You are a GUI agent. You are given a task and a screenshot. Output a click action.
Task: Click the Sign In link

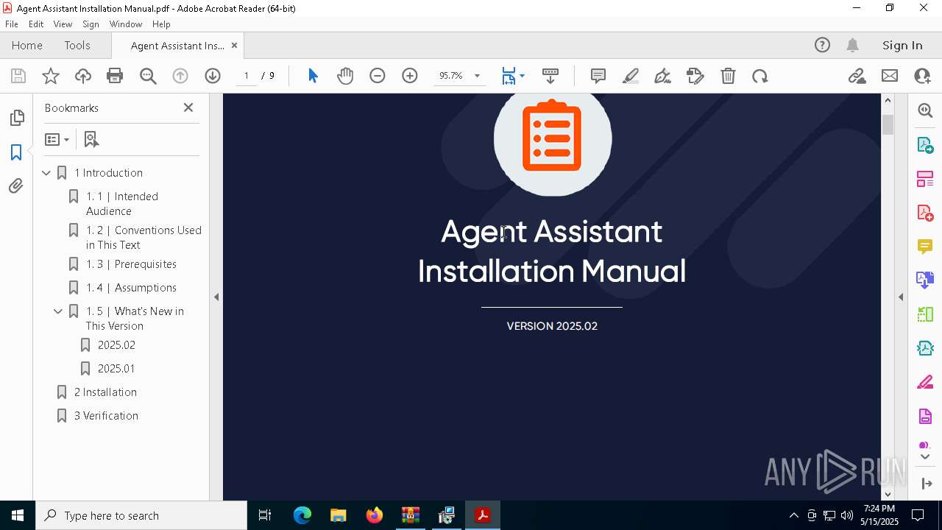coord(902,45)
